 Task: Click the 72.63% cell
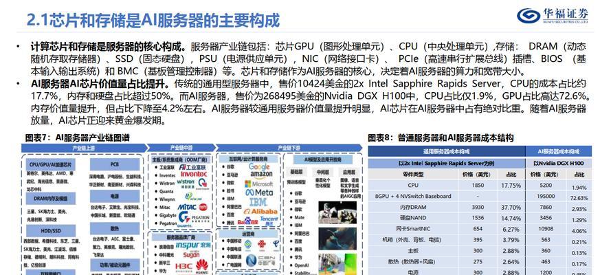coord(579,198)
